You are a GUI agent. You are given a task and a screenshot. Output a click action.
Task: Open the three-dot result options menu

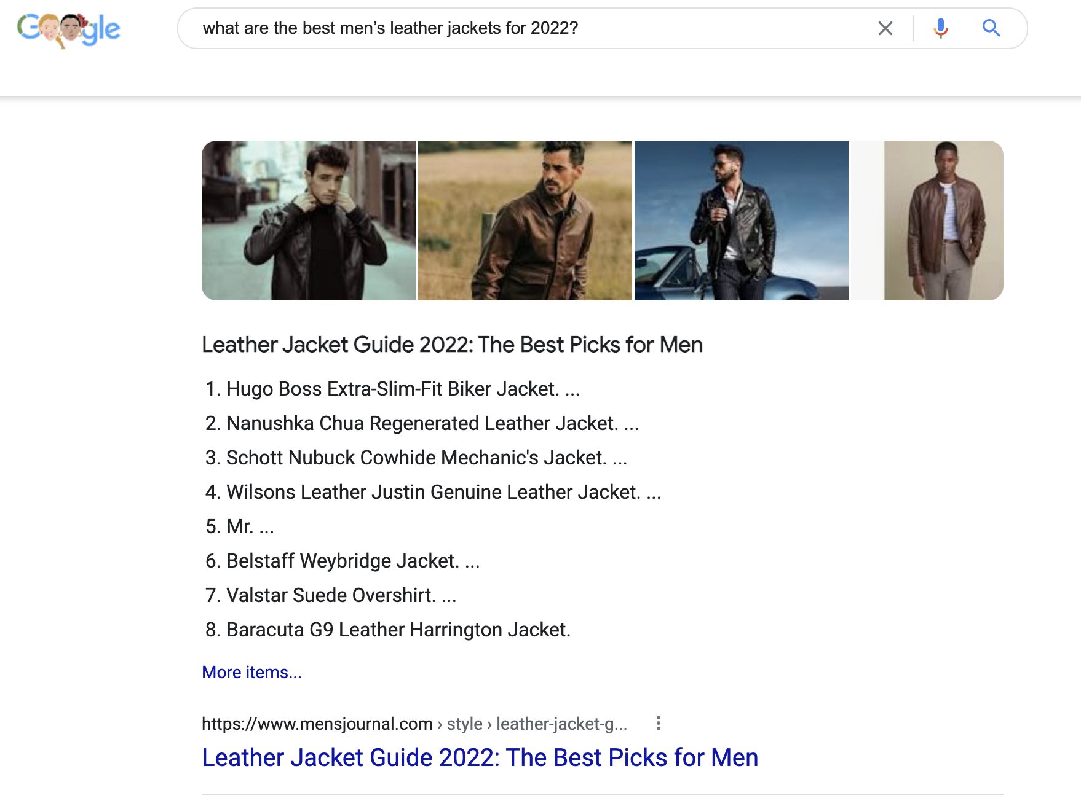(658, 724)
